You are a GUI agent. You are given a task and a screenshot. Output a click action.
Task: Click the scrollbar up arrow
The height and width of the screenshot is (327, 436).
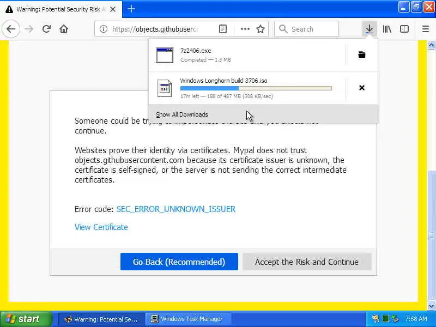431,45
